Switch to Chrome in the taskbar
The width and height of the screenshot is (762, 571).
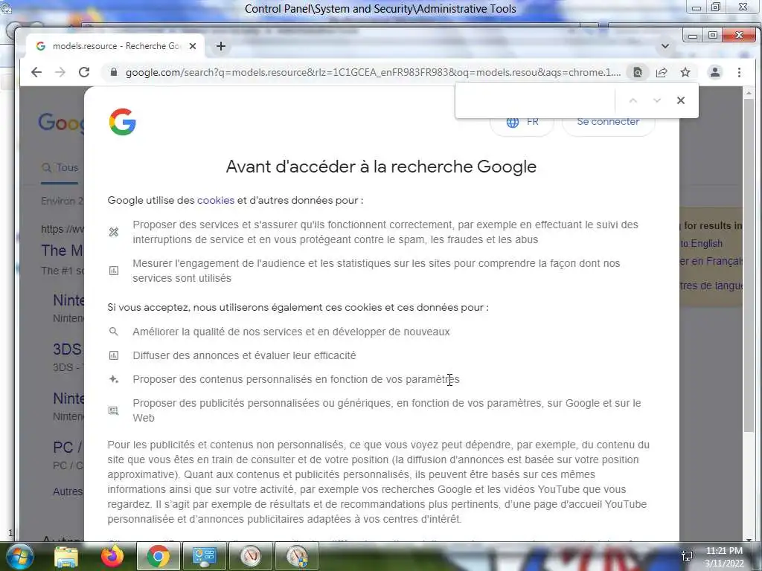(x=159, y=556)
